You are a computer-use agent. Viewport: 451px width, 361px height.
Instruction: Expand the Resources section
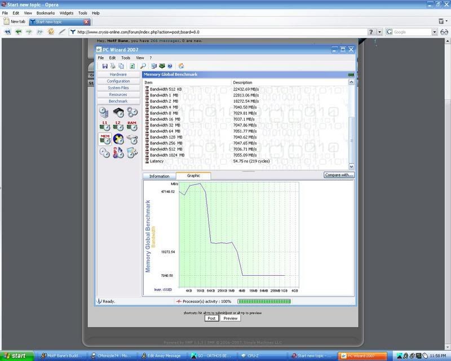118,94
